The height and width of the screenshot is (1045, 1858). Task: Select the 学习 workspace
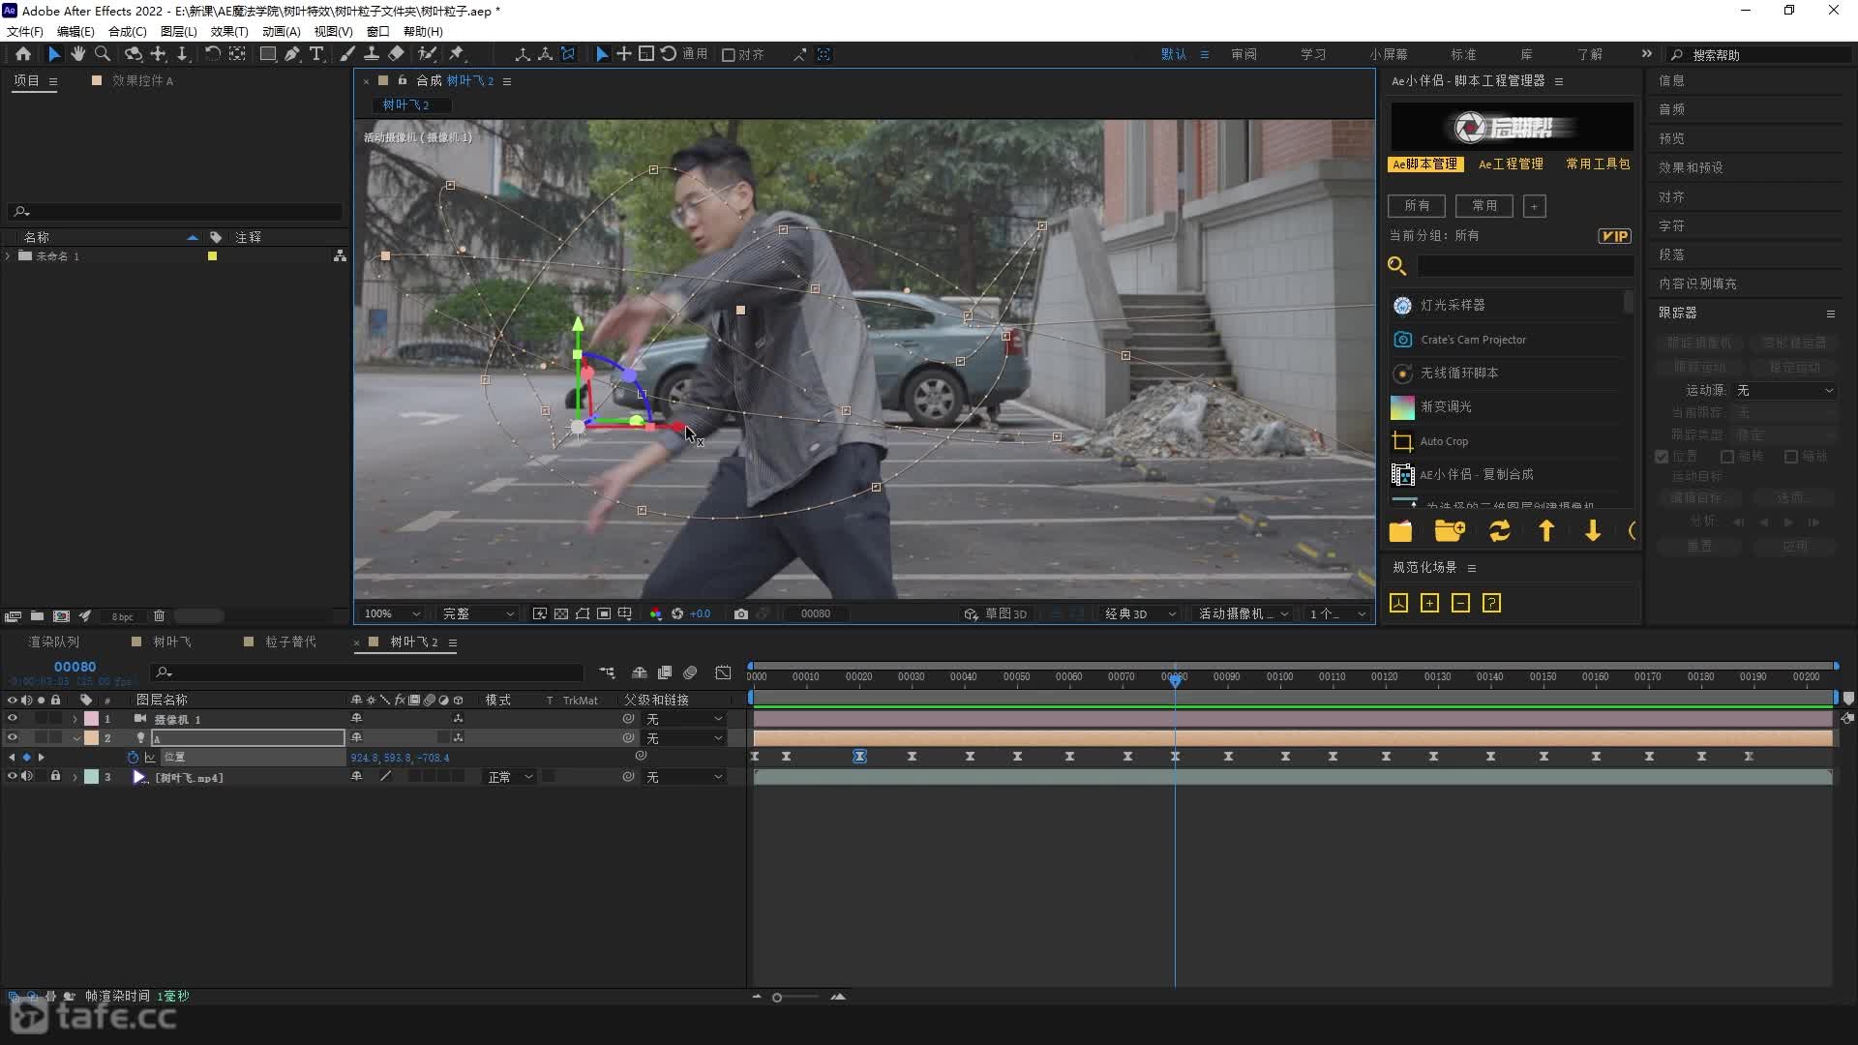tap(1313, 54)
